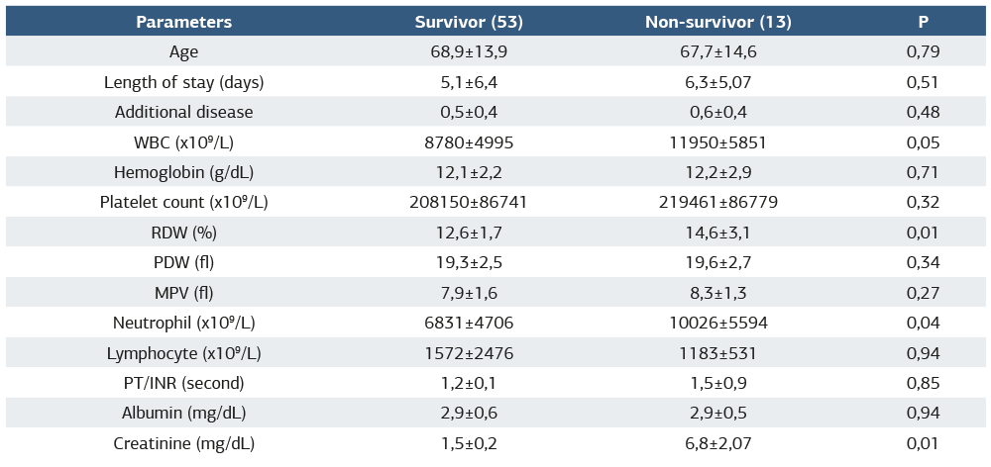This screenshot has height=467, width=991.
Task: Click the RDW (%) row label
Action: pos(183,233)
